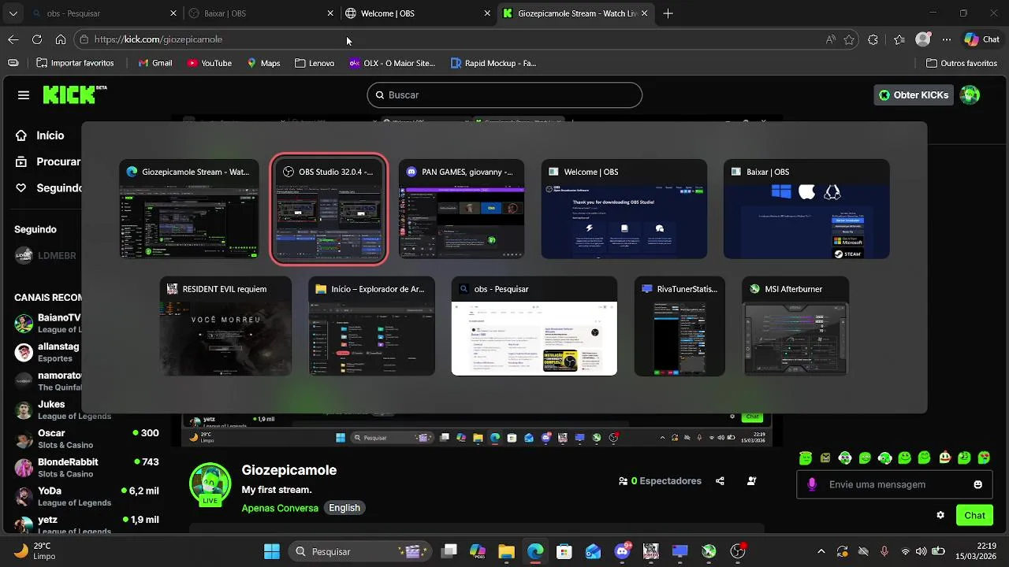Image resolution: width=1009 pixels, height=567 pixels.
Task: Open the emoji picker in message box
Action: click(x=978, y=484)
